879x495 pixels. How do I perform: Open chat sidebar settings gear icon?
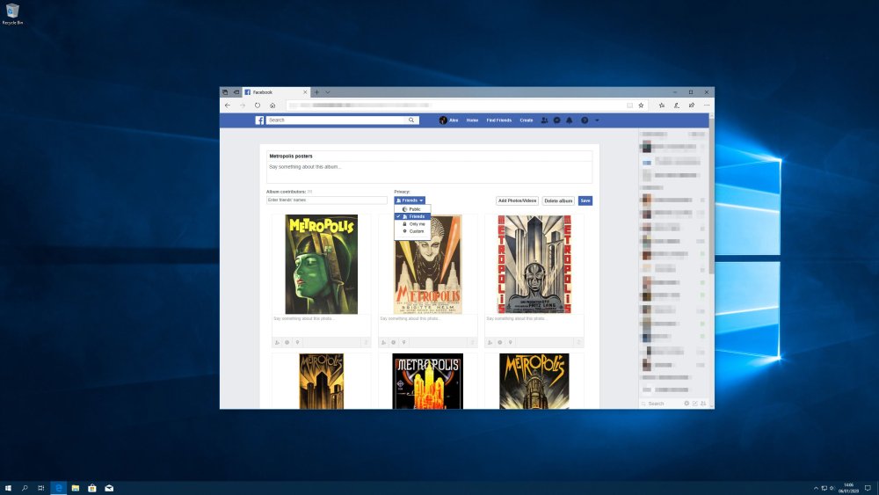coord(686,403)
